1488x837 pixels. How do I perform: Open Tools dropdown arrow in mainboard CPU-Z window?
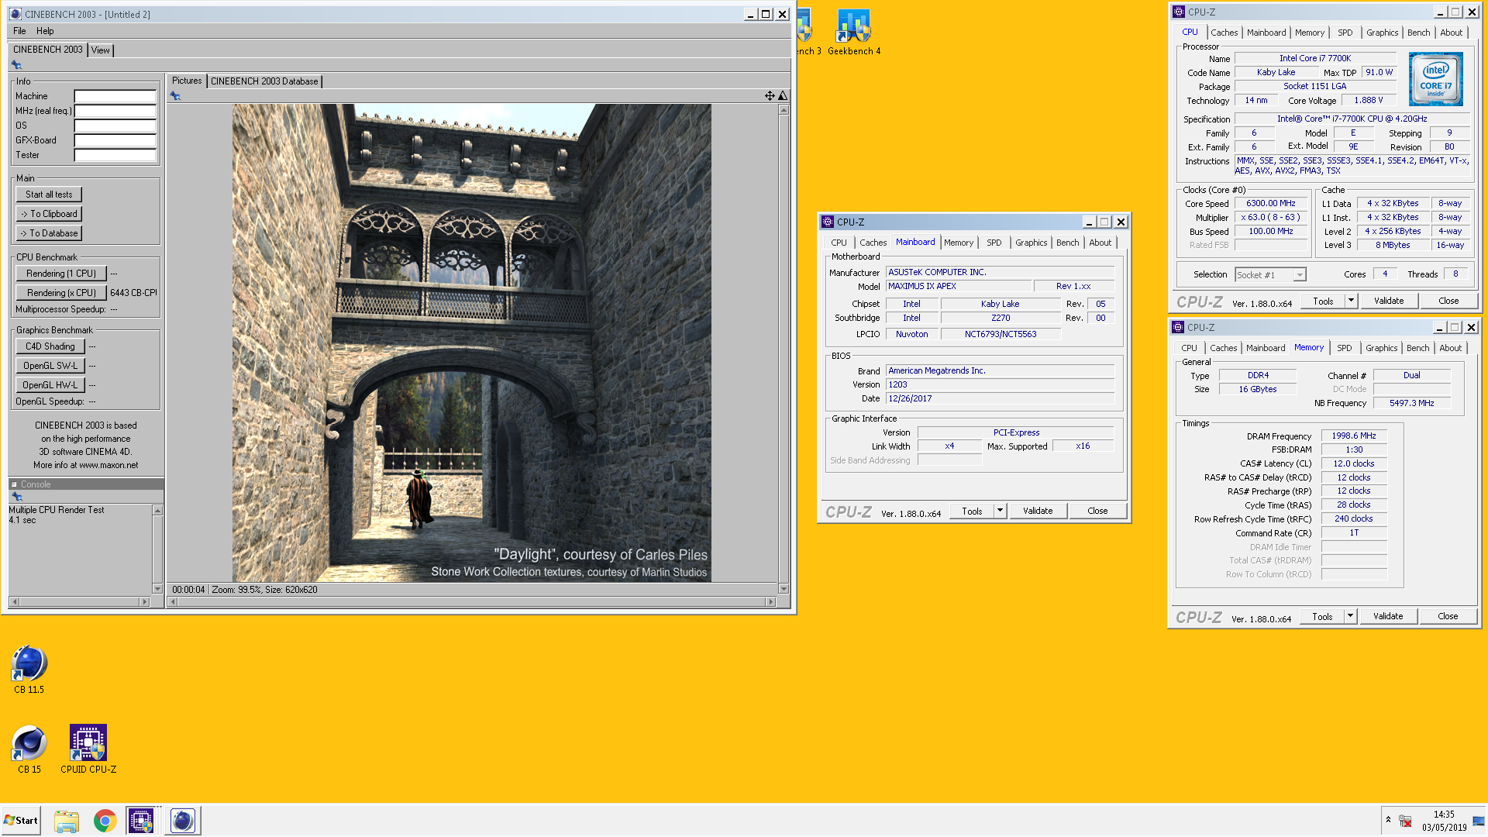pos(1000,511)
